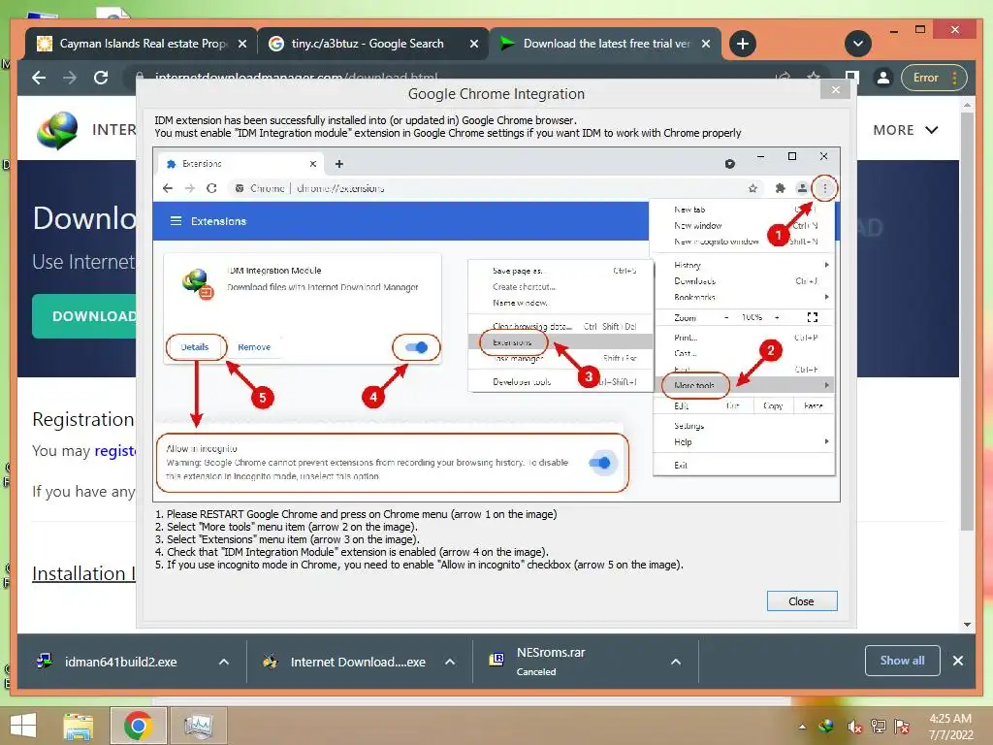Click the page scrollbar up arrow
The width and height of the screenshot is (993, 745).
coord(967,105)
